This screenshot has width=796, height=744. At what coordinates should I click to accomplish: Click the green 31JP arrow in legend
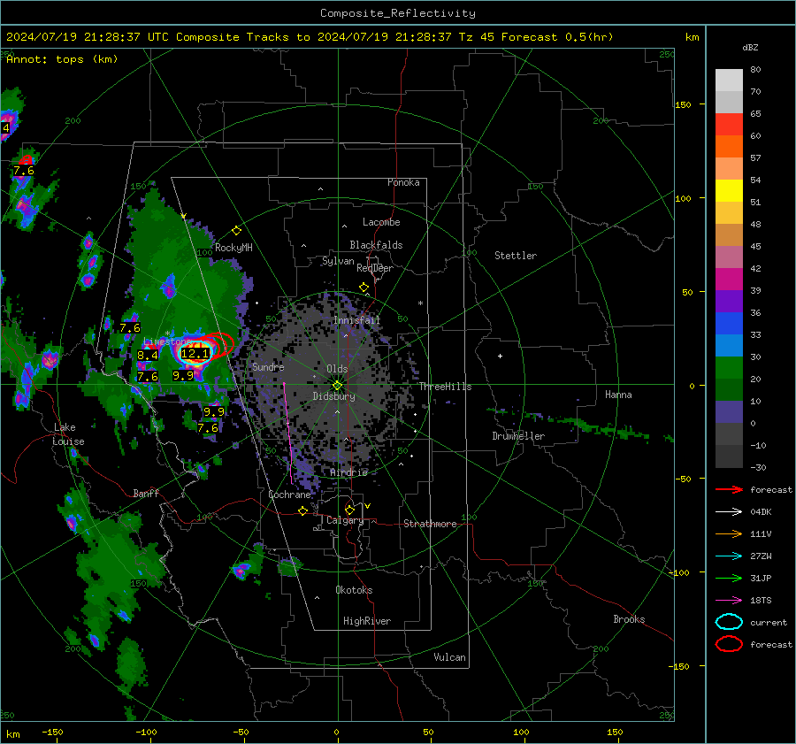[x=729, y=578]
